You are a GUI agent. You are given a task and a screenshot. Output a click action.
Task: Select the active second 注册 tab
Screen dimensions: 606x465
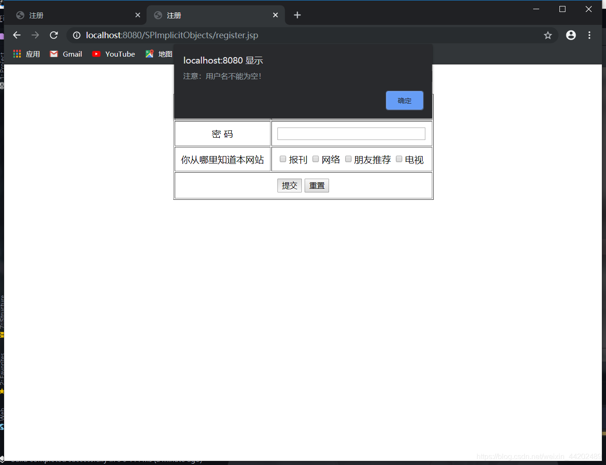pyautogui.click(x=216, y=15)
